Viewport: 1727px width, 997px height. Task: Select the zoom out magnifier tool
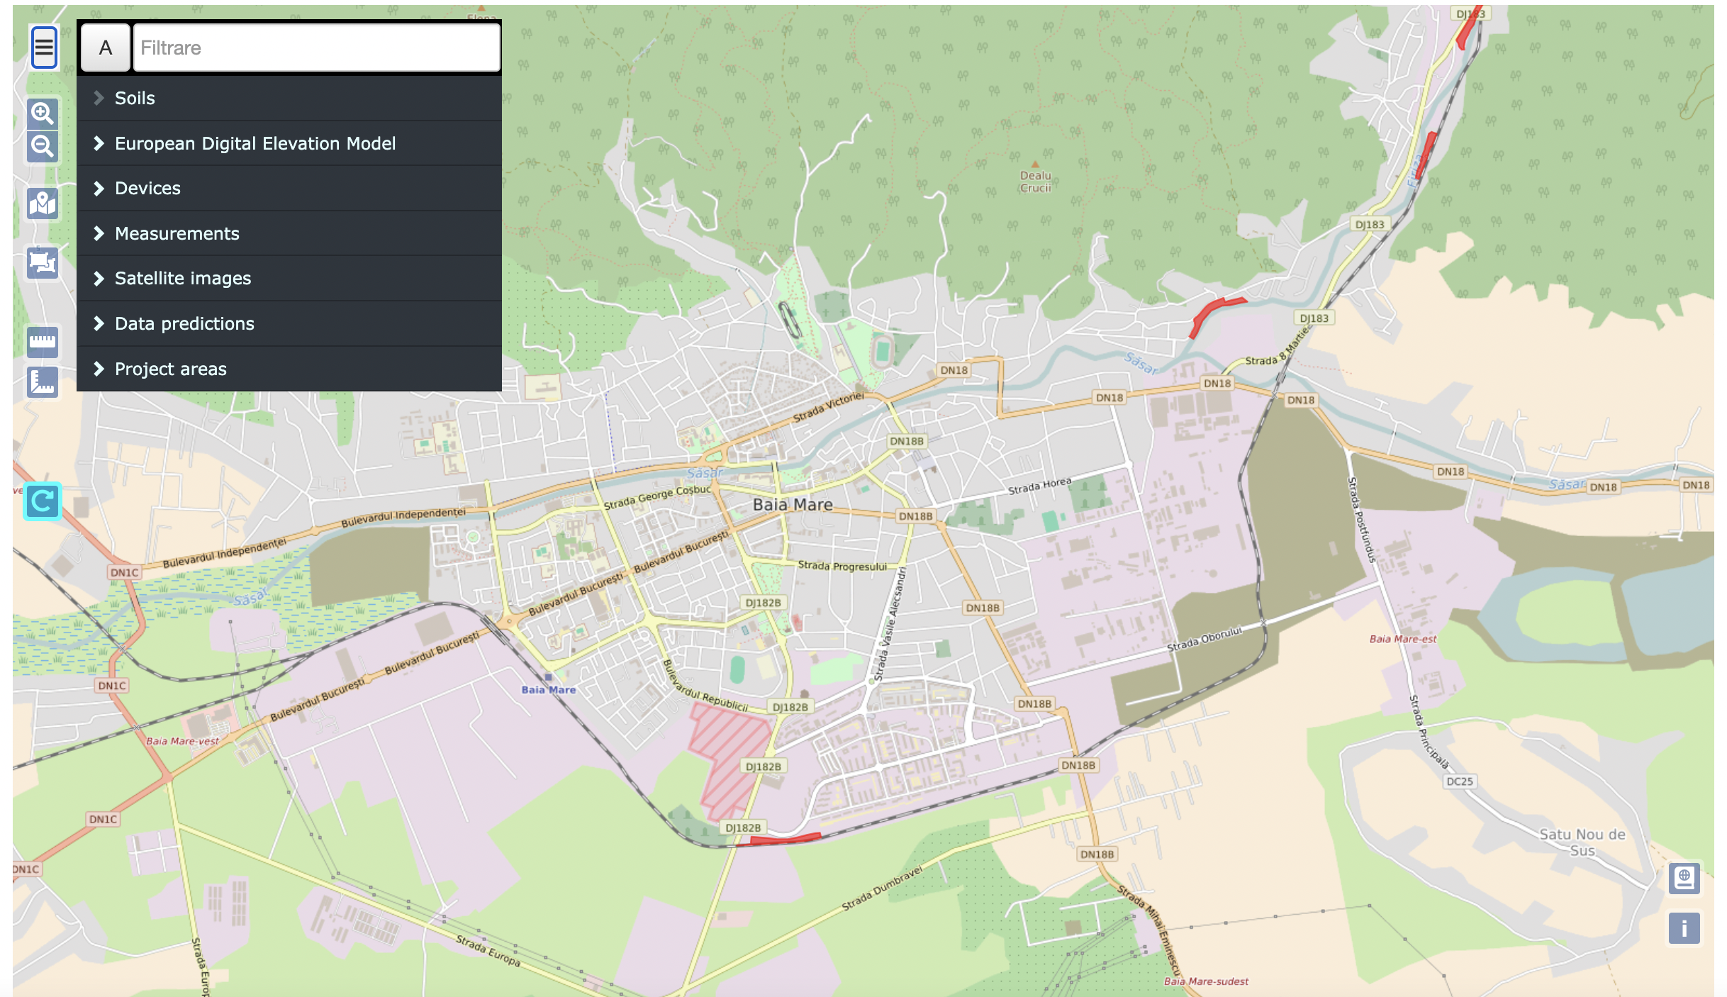[x=42, y=146]
